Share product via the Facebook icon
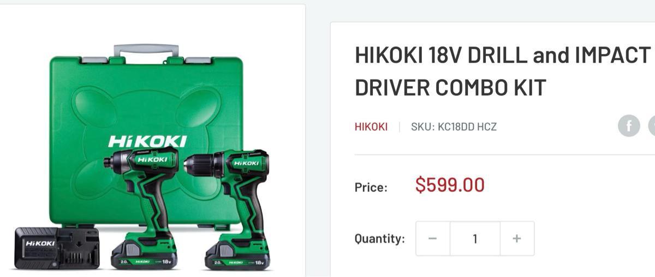The image size is (655, 277). point(629,126)
